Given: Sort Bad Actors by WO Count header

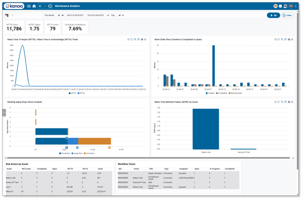Looking at the screenshot, I should click(x=26, y=169).
